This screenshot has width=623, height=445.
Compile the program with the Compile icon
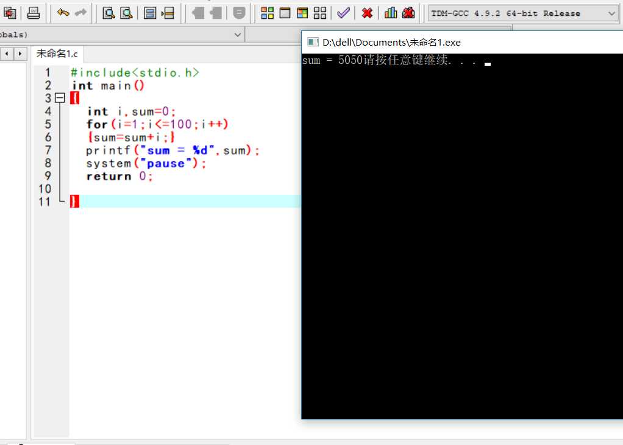click(x=268, y=13)
